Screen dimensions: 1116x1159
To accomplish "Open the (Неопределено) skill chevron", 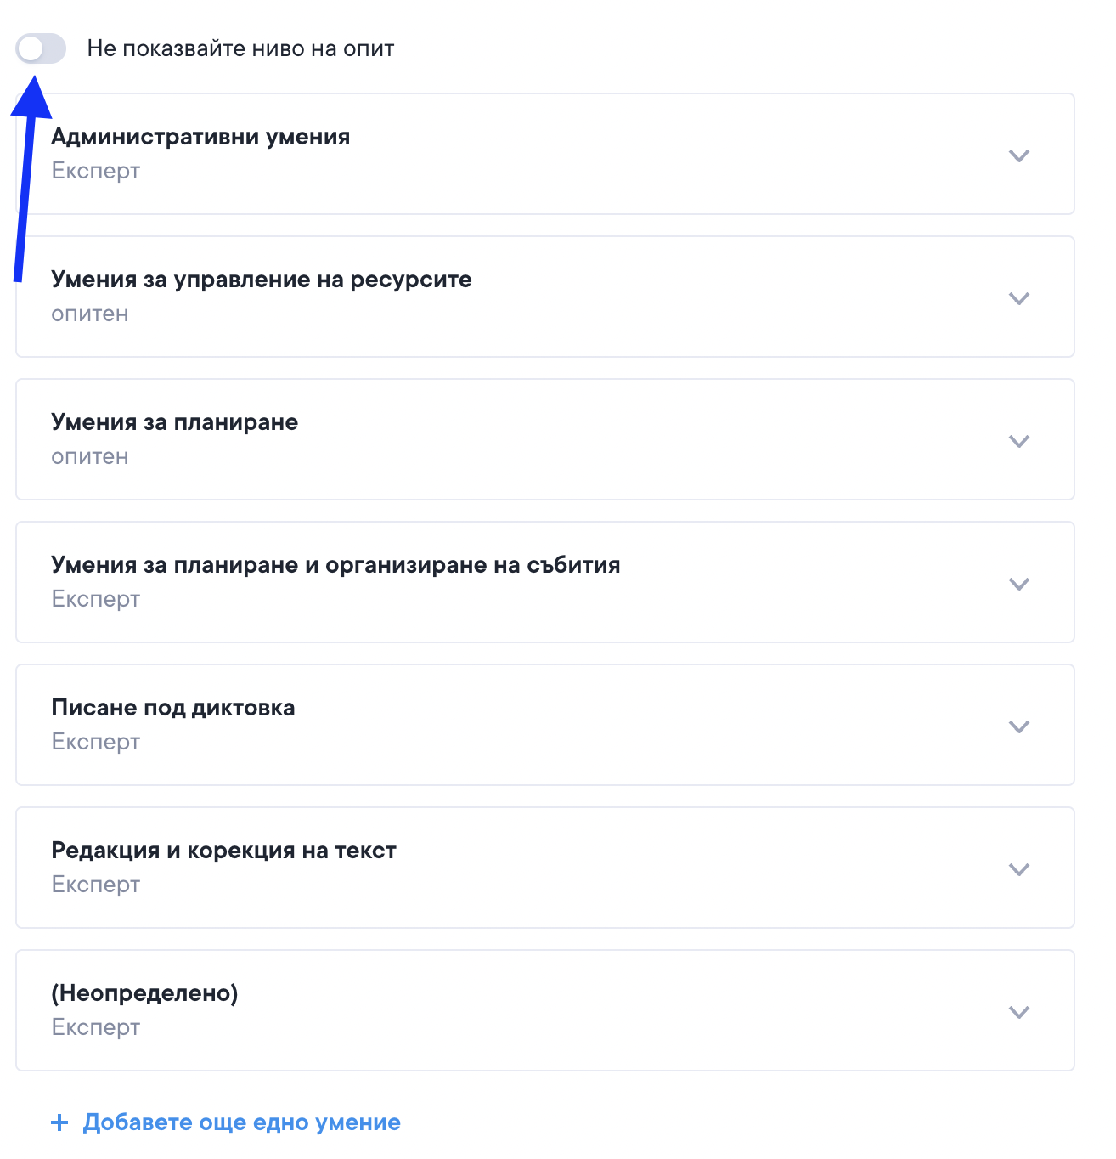I will (1018, 1012).
